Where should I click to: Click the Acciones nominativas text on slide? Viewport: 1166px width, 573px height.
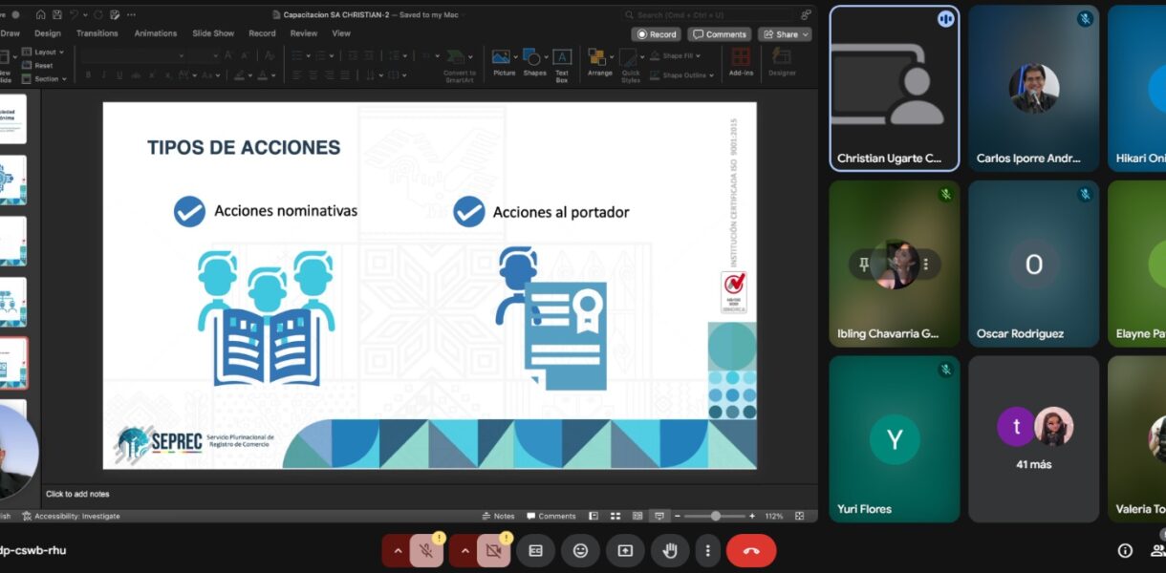tap(286, 210)
